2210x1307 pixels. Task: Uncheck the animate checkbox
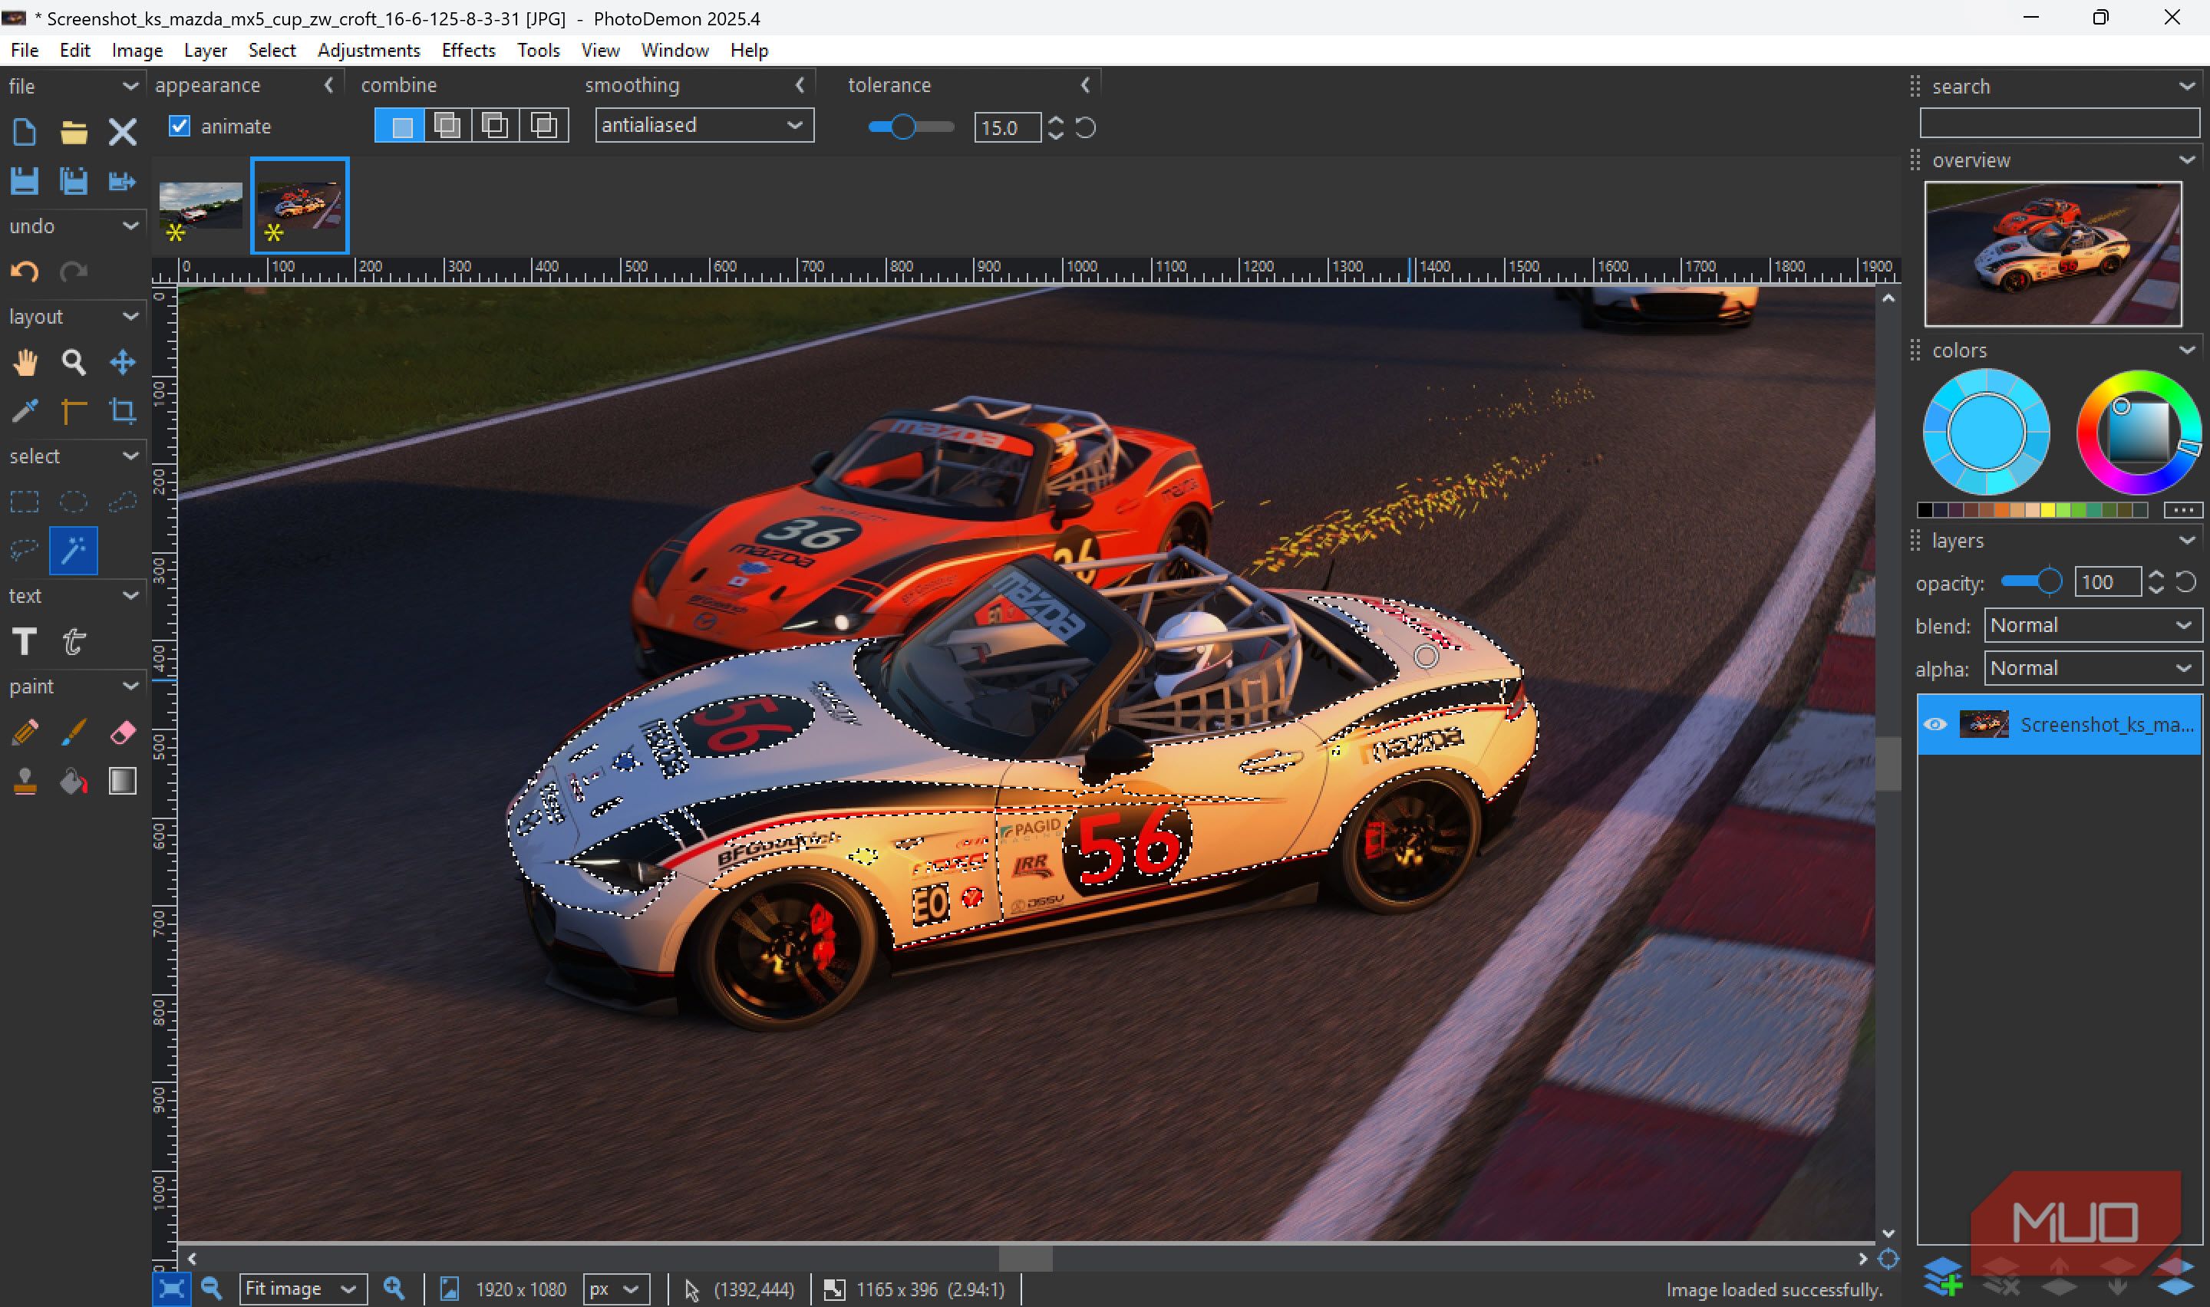click(179, 126)
